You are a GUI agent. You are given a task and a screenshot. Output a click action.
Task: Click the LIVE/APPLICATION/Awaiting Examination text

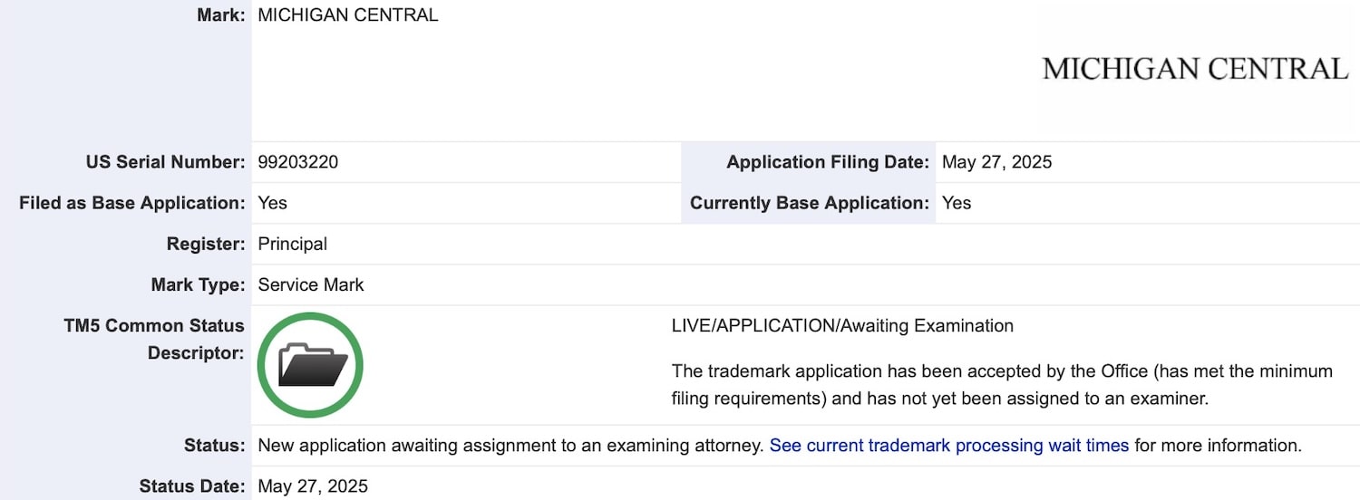[842, 325]
